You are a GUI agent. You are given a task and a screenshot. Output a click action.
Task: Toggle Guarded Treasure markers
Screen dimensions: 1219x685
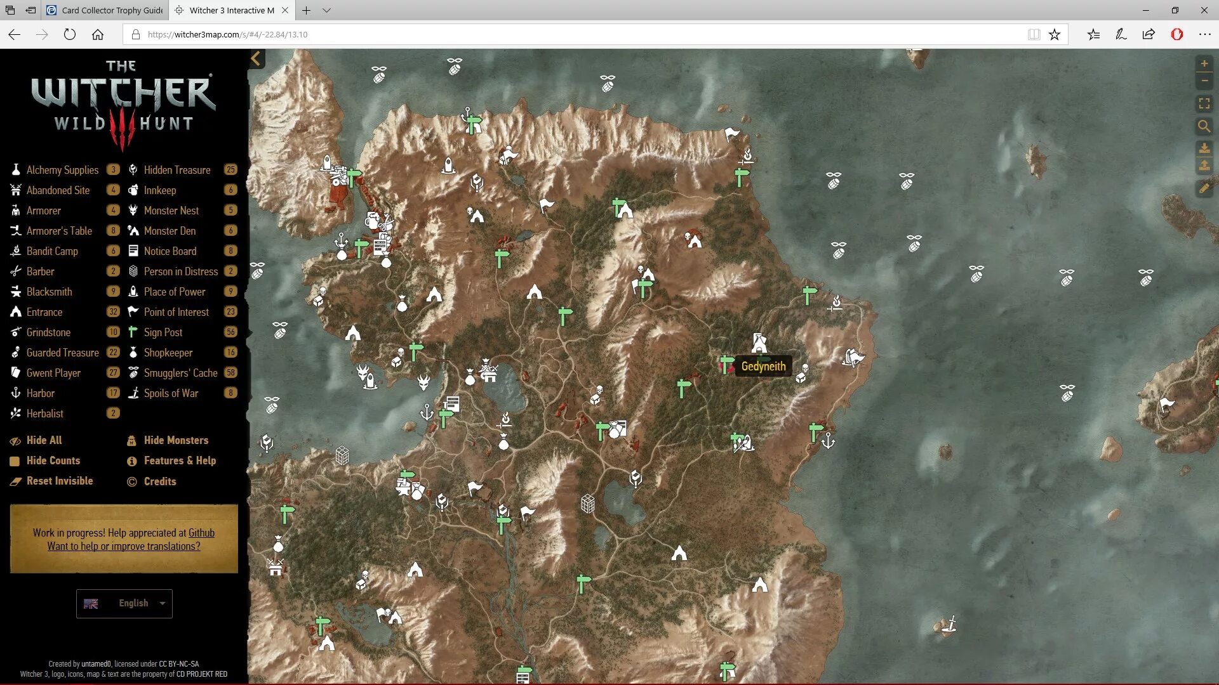pyautogui.click(x=63, y=353)
